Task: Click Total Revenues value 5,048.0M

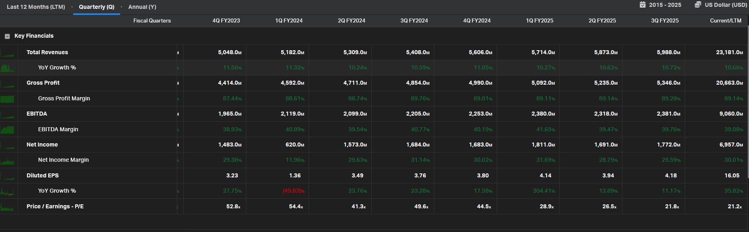Action: tap(230, 52)
